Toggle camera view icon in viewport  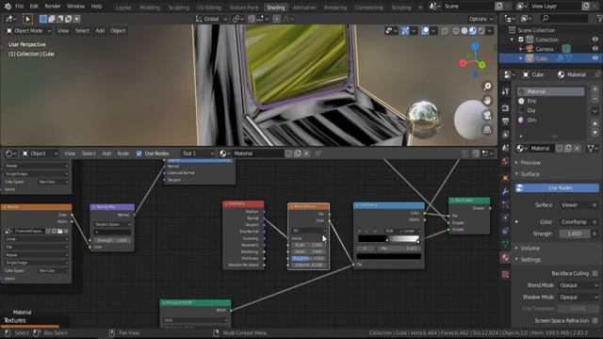(487, 115)
